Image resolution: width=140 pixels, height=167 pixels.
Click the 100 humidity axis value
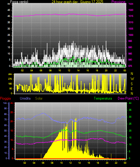point(5,103)
